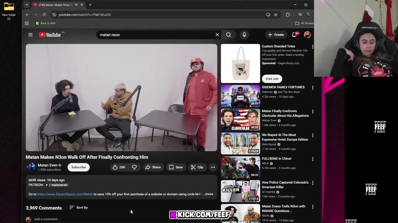The width and height of the screenshot is (398, 223).
Task: Dislike the video with thumbs down
Action: click(134, 167)
